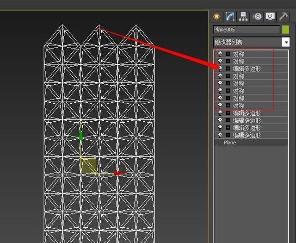Expand the topmost 对称 modifier sub-levels
296x243 pixels.
pyautogui.click(x=228, y=54)
